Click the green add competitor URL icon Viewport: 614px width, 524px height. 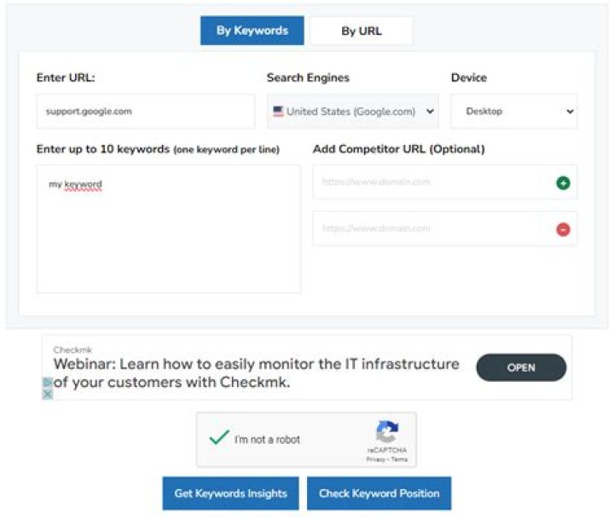563,182
